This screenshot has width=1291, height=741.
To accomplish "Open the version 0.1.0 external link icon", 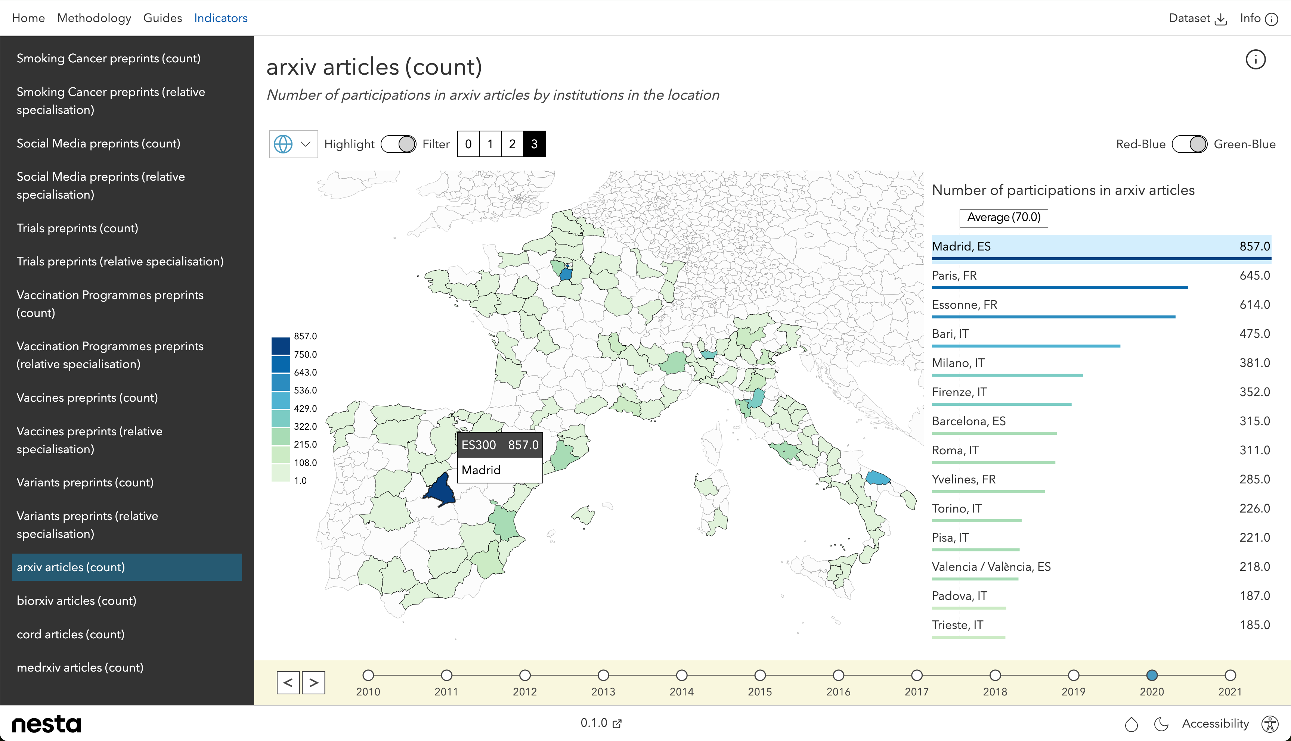I will tap(617, 723).
